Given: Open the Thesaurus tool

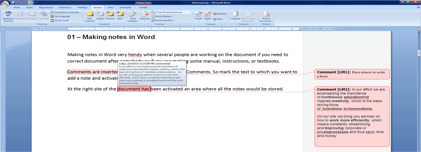Looking at the screenshot, I should pyautogui.click(x=32, y=16).
